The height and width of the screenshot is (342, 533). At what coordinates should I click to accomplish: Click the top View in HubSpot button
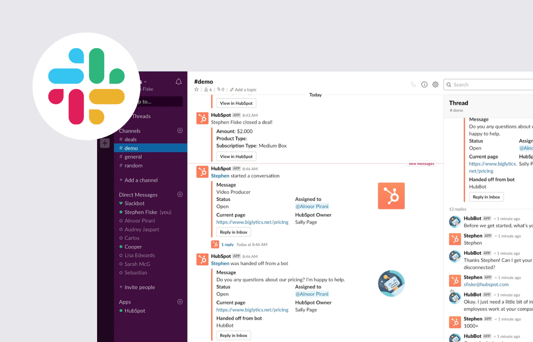(x=236, y=103)
